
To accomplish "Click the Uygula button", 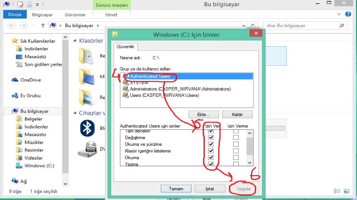I will (x=244, y=188).
